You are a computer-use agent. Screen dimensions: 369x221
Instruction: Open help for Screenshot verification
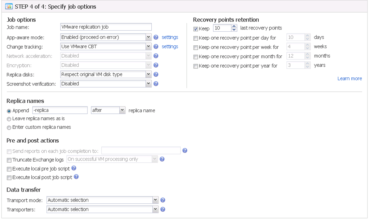156,84
